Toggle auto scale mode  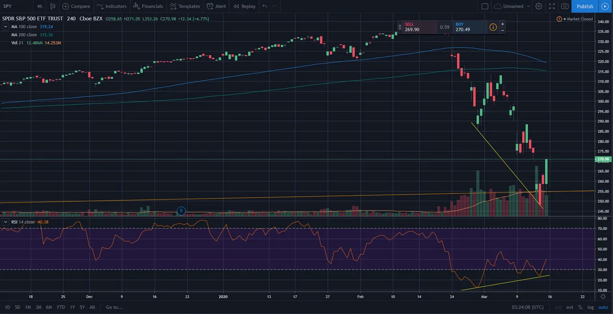click(602, 307)
